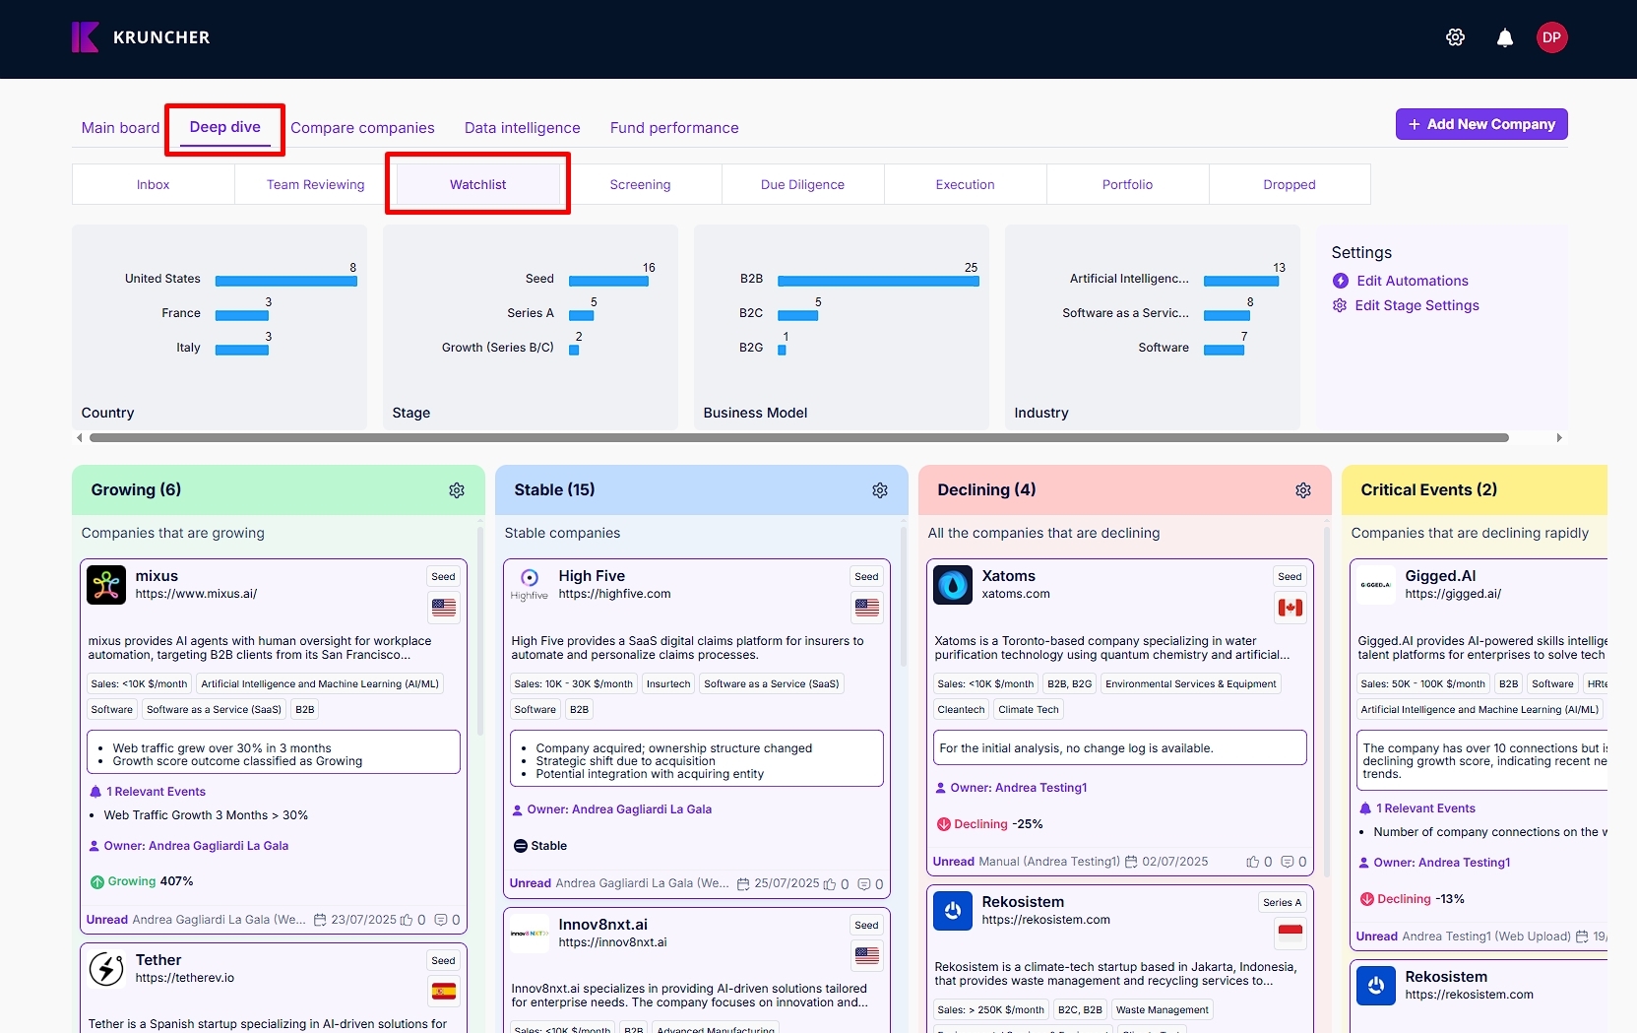Click Growing 407% status on mixus card
The image size is (1637, 1033).
(x=142, y=881)
